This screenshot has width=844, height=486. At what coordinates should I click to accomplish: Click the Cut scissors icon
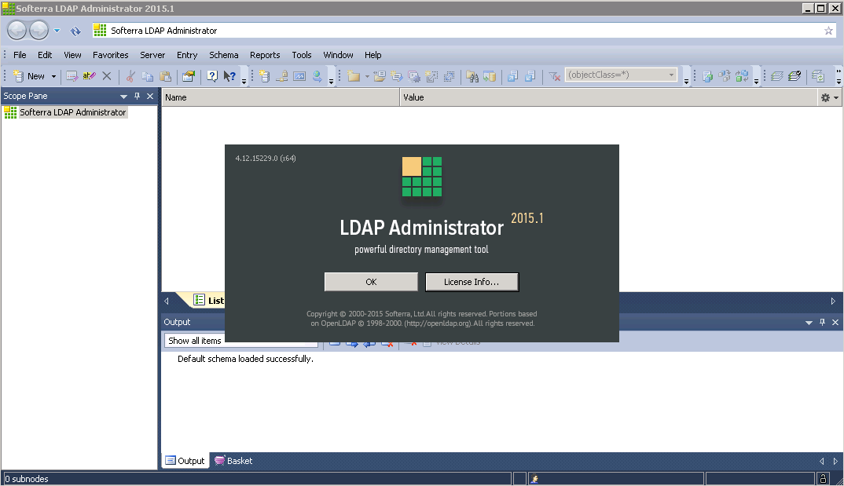tap(130, 76)
